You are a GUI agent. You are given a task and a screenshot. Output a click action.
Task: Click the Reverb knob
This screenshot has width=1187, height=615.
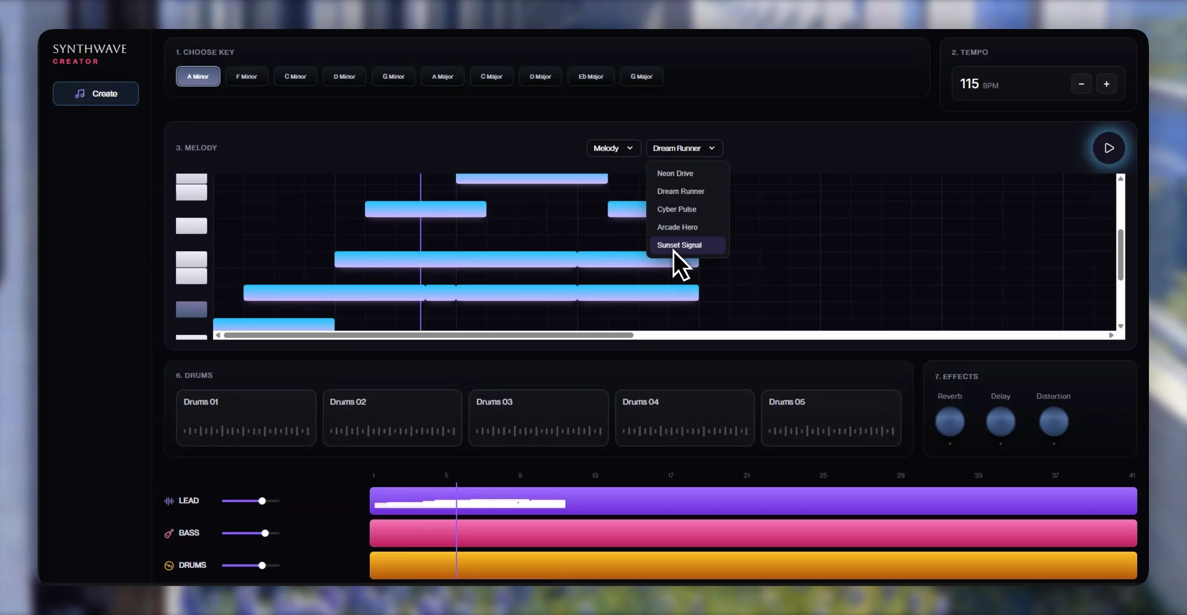[x=950, y=421]
